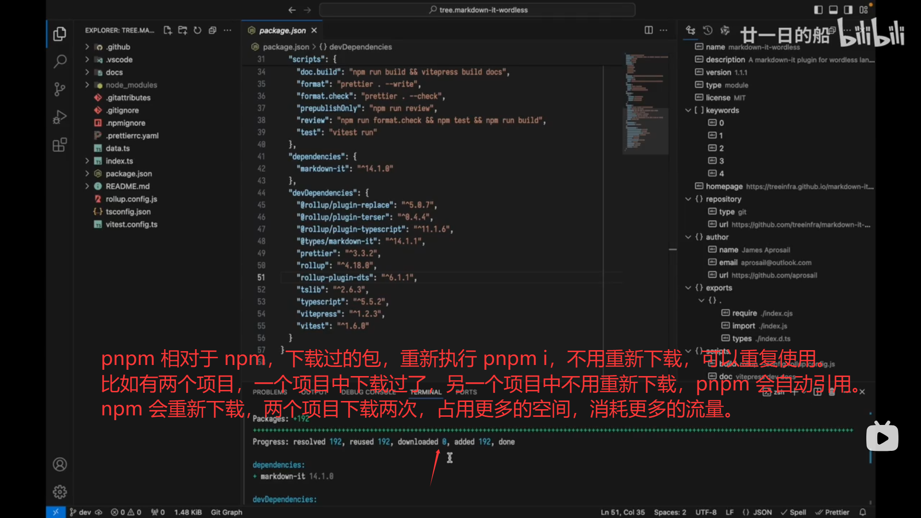Open the Extensions view
The width and height of the screenshot is (921, 518).
coord(59,145)
